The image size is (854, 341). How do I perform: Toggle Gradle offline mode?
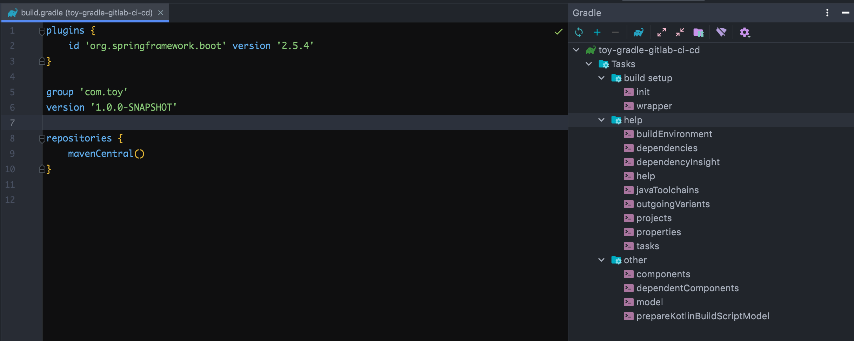pos(721,33)
